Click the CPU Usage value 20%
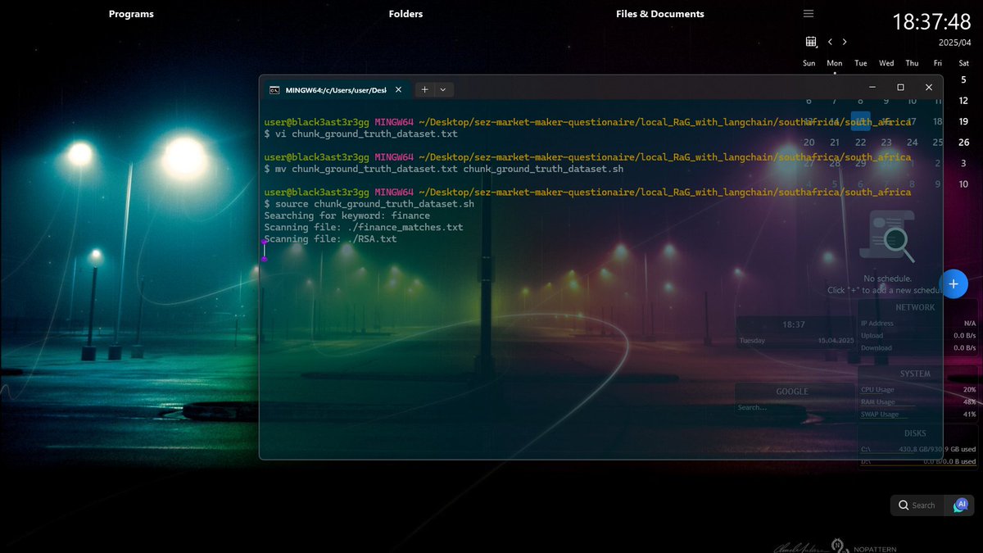 (969, 390)
